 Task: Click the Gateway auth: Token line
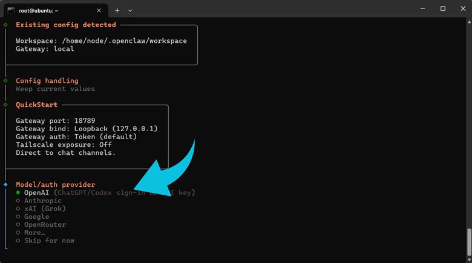pyautogui.click(x=76, y=137)
